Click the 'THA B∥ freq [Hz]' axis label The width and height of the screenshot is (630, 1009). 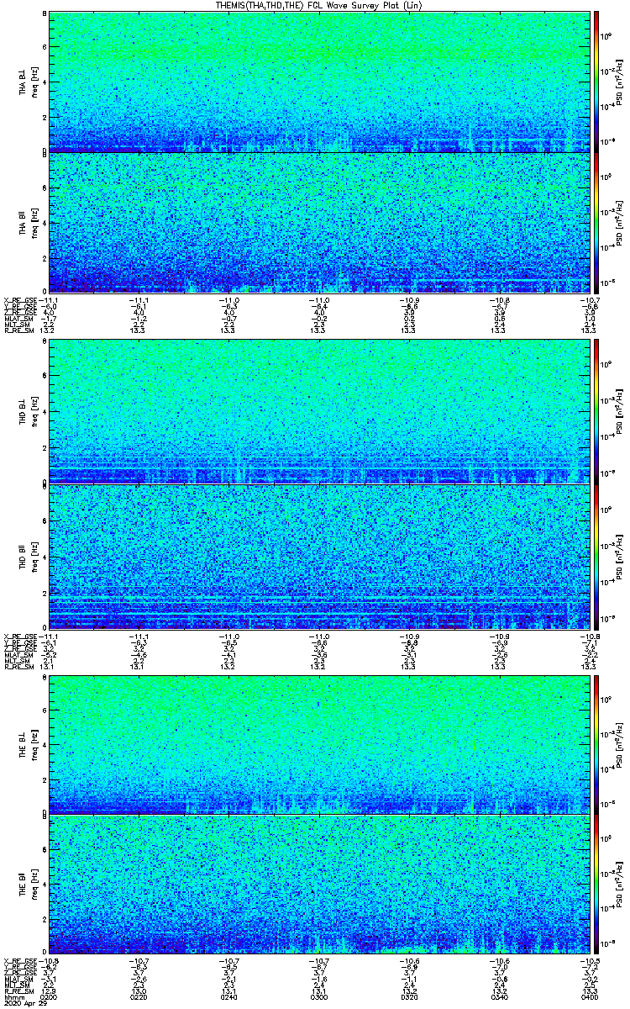(28, 223)
